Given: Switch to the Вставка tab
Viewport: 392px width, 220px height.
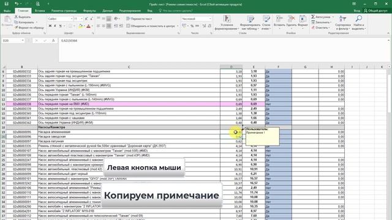Looking at the screenshot, I should pos(40,11).
